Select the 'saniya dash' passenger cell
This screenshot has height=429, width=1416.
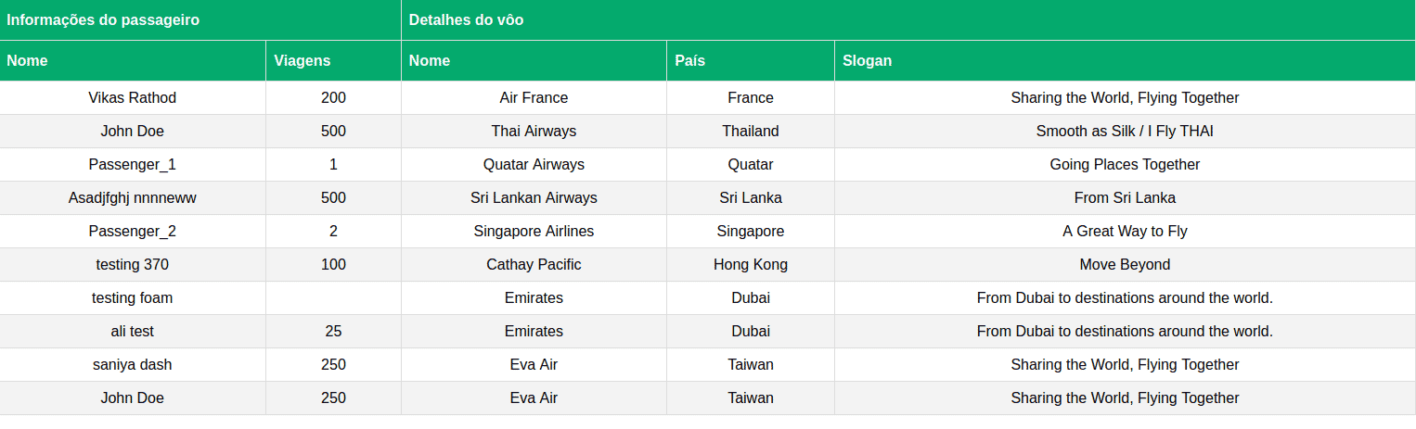[133, 365]
